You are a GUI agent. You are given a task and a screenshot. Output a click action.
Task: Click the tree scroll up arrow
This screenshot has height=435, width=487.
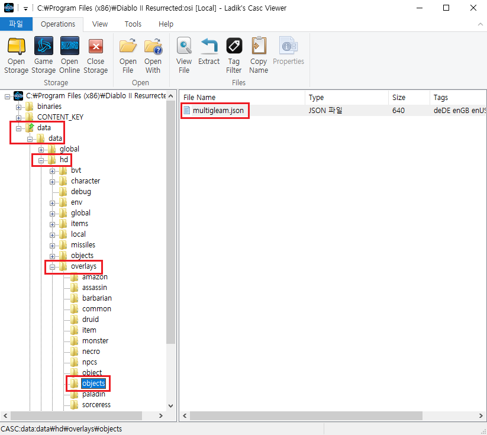[171, 96]
